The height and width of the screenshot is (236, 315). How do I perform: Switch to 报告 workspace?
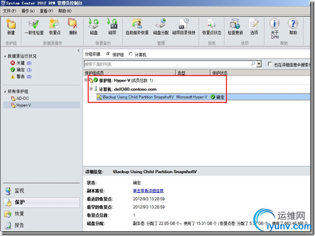coord(41,225)
